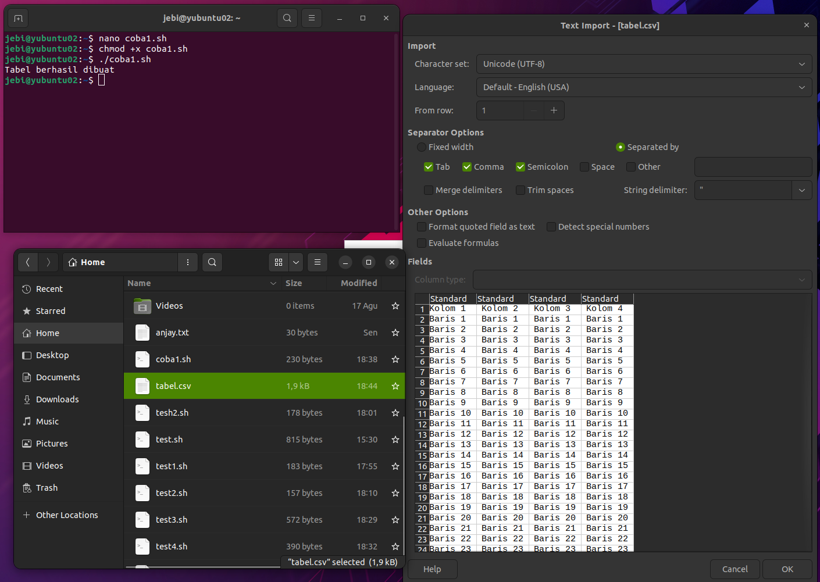The width and height of the screenshot is (820, 582).
Task: Star the test1.sh file
Action: (395, 466)
